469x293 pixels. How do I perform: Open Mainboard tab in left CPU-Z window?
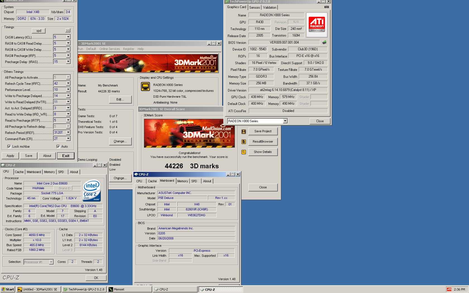34,172
